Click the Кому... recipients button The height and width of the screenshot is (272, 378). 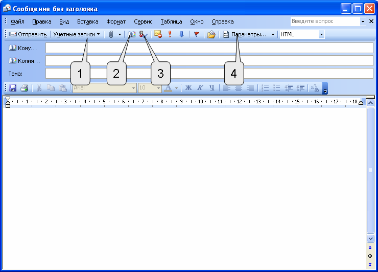coord(23,48)
